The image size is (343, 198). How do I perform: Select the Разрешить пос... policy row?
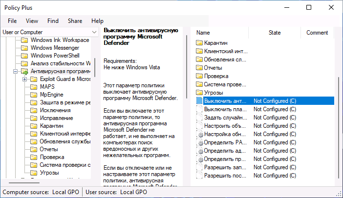point(265,176)
